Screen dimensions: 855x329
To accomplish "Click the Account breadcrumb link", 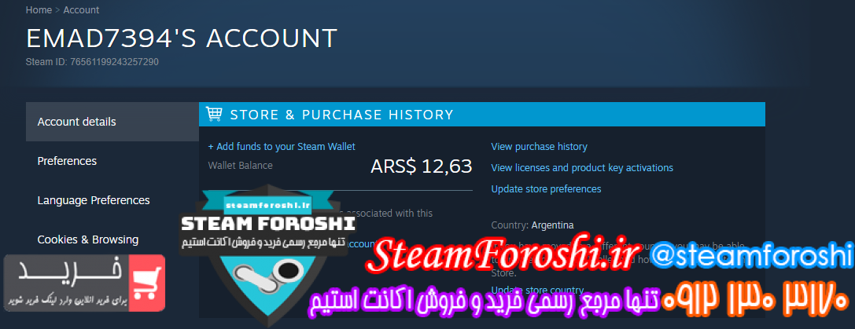I will 81,9.
